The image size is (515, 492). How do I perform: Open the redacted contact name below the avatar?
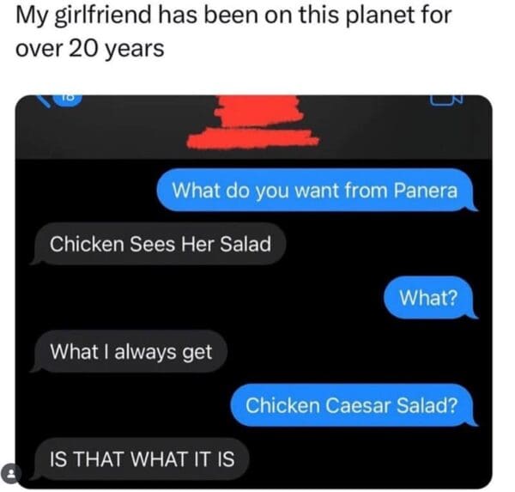253,139
